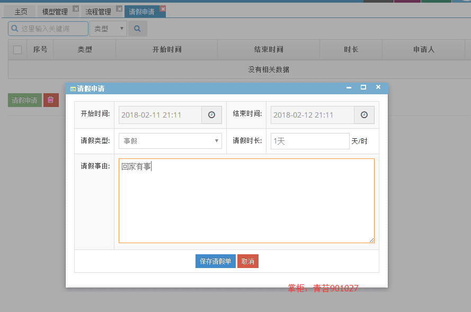Open the 模型管理 tab
Image resolution: width=471 pixels, height=312 pixels.
55,12
